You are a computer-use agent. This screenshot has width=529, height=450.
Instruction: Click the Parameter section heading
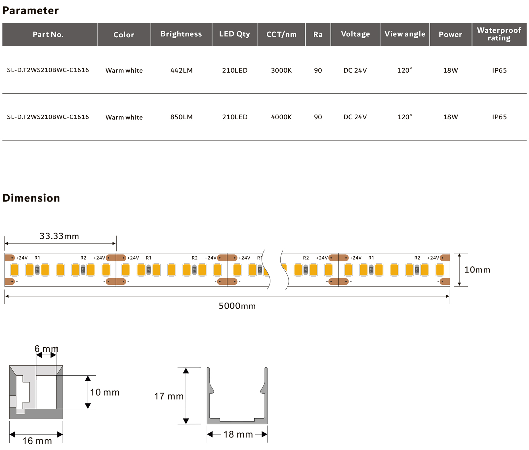[30, 11]
